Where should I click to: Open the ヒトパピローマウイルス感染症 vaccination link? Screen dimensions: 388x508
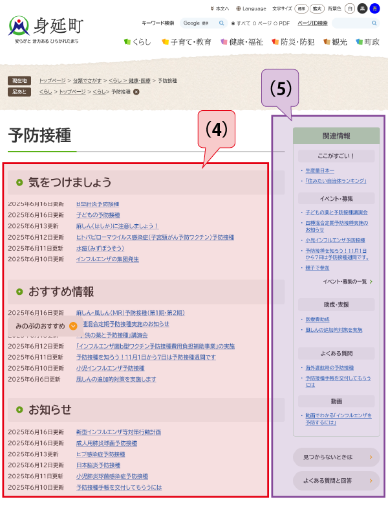(x=155, y=237)
